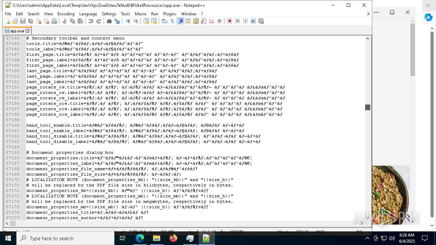
Task: Click line number 57159 in margin
Action: 13,120
